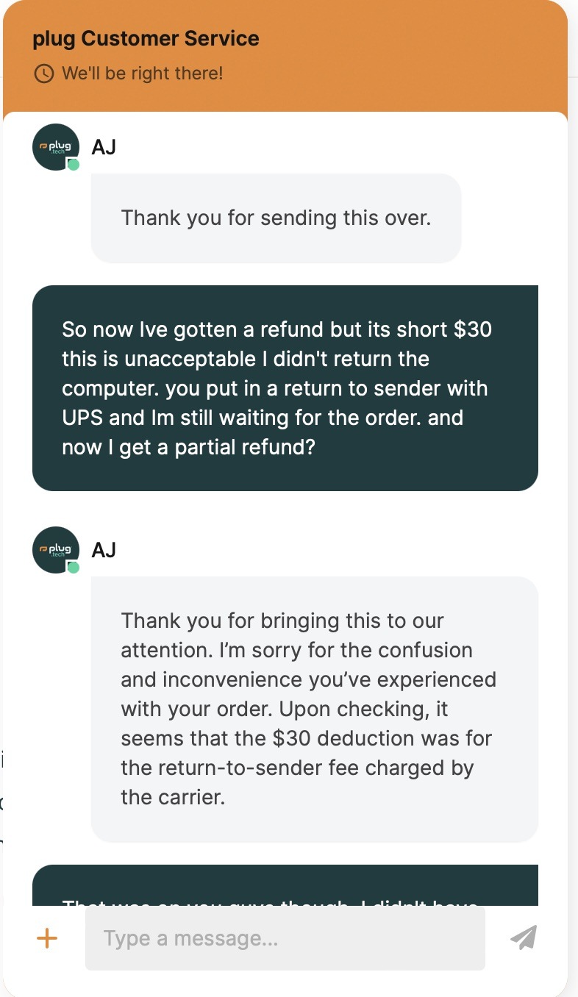Click AJ's reply apologizing for the confusion

315,709
